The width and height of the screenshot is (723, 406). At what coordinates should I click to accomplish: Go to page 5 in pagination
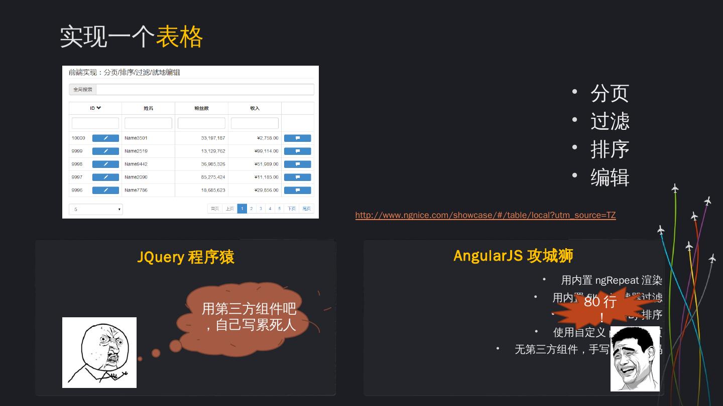(x=279, y=209)
